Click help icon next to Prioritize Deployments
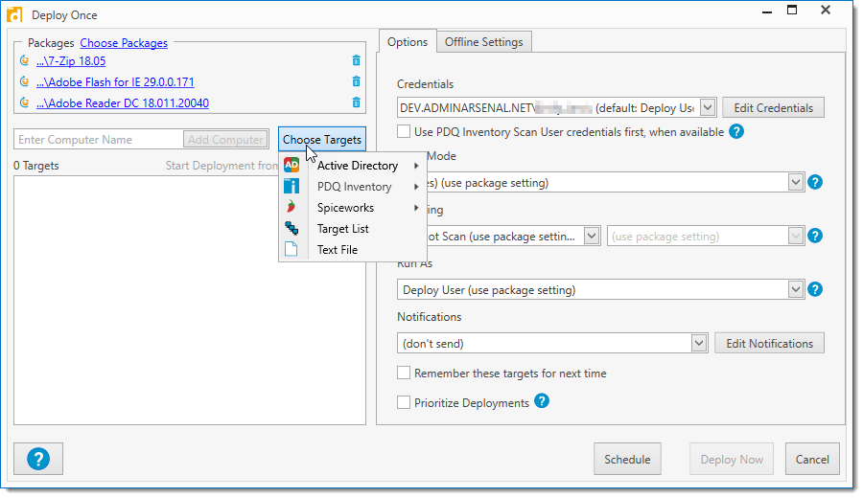Screen dimensions: 863x498 click(542, 402)
